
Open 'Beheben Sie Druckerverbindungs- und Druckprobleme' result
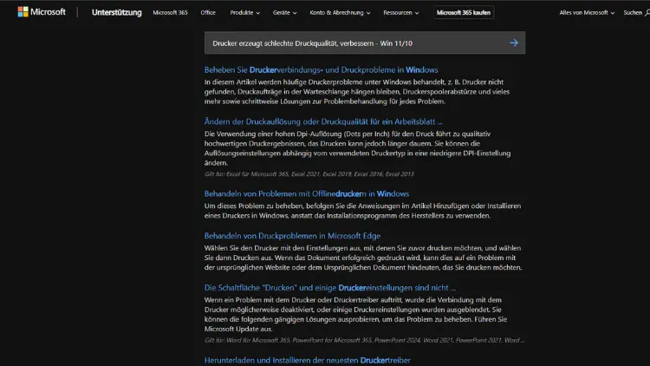click(x=321, y=69)
